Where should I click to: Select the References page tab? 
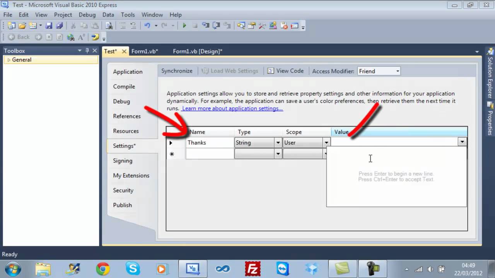pyautogui.click(x=127, y=116)
